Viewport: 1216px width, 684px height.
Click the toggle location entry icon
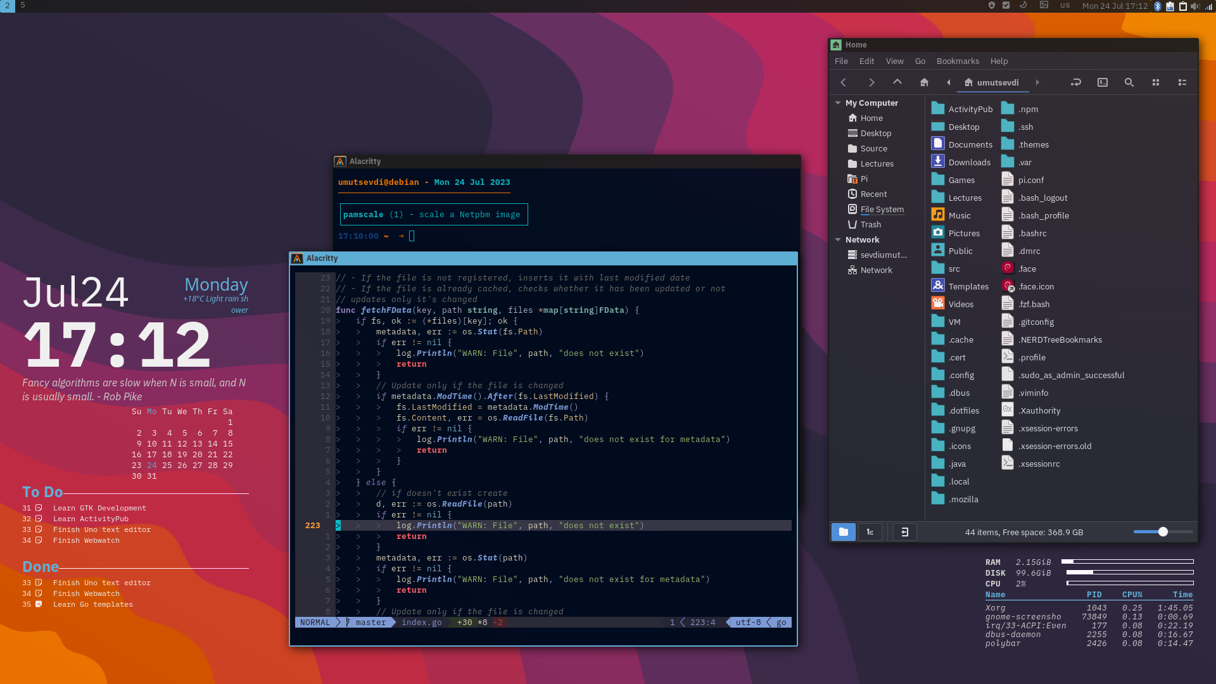[1075, 82]
